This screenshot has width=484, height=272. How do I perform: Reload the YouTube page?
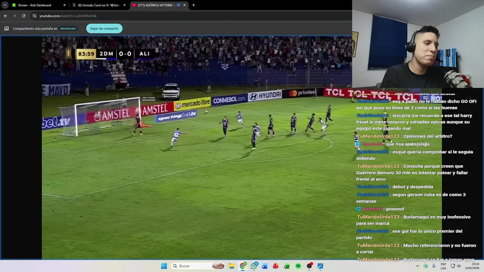click(23, 16)
